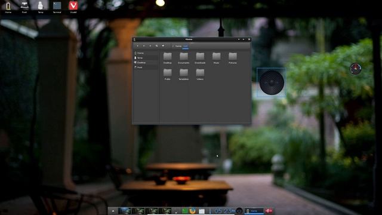
Task: Select Home in the file manager sidebar
Action: pyautogui.click(x=146, y=53)
